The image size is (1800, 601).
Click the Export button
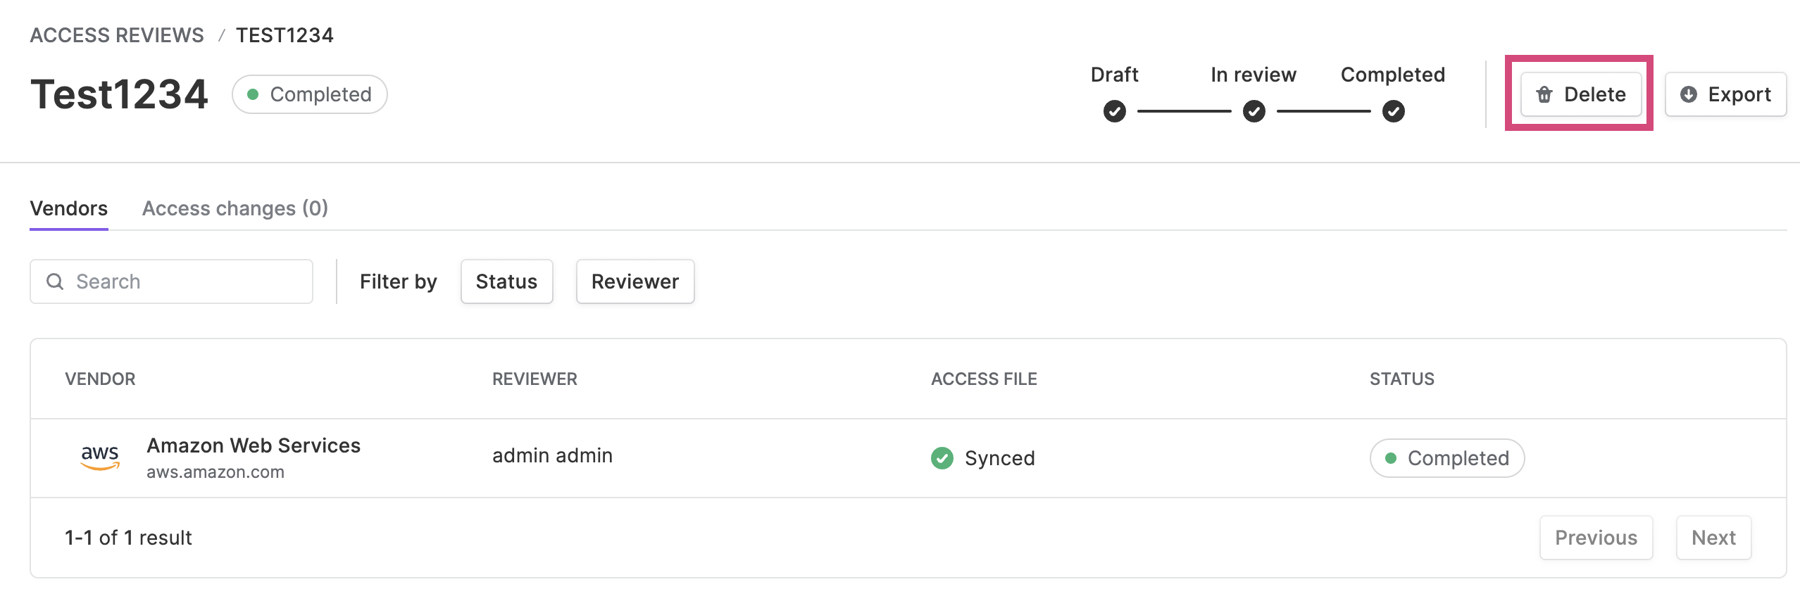click(x=1725, y=94)
